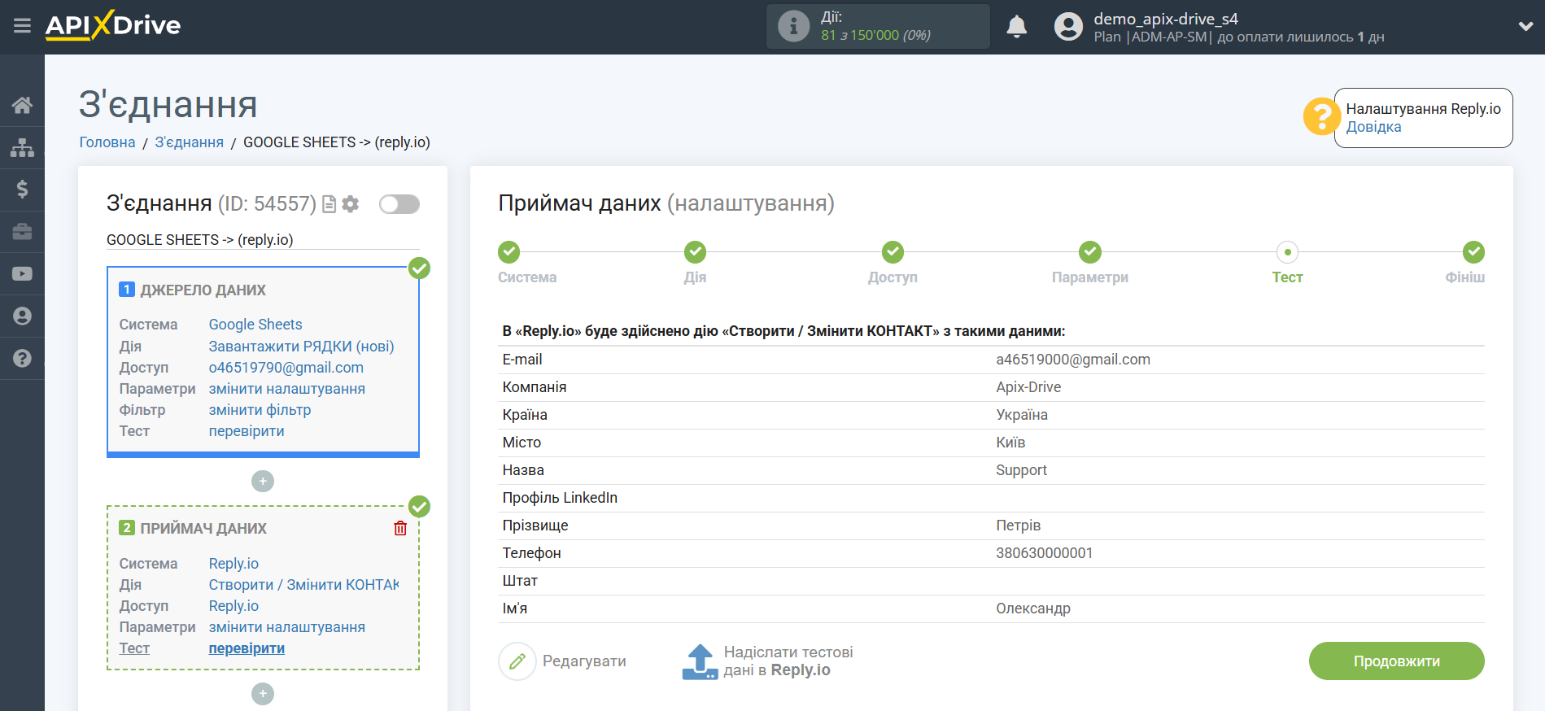Viewport: 1545px width, 711px height.
Task: Open the З'єднання breadcrumb link
Action: [x=190, y=142]
